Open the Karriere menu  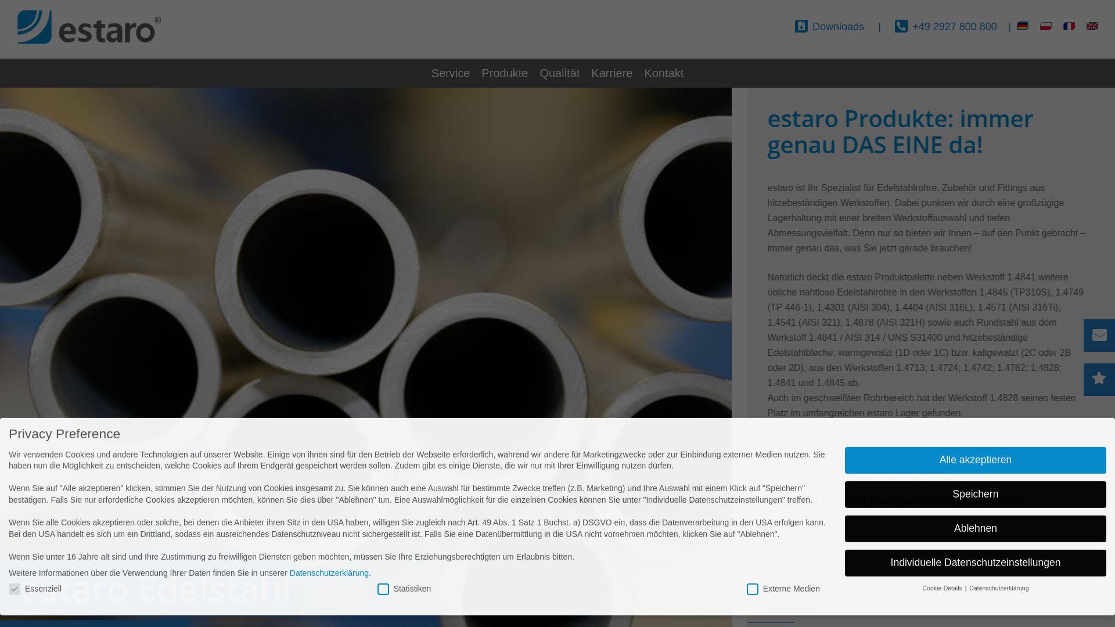612,73
